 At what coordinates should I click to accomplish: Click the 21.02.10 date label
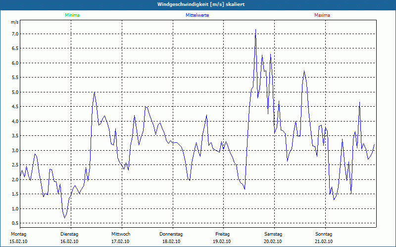tap(324, 242)
